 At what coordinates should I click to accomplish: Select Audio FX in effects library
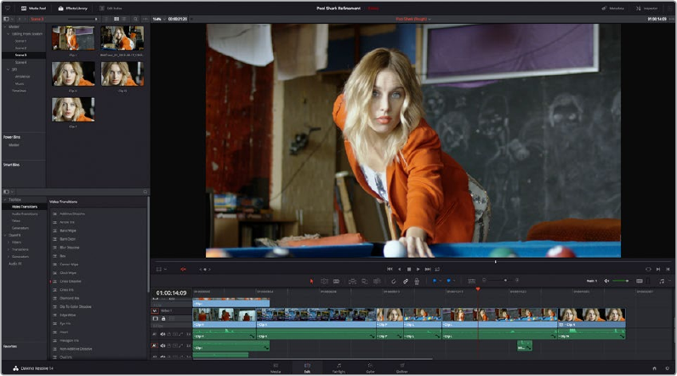(15, 264)
